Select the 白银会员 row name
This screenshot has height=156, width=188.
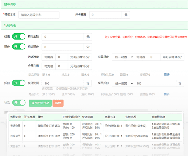point(15,136)
